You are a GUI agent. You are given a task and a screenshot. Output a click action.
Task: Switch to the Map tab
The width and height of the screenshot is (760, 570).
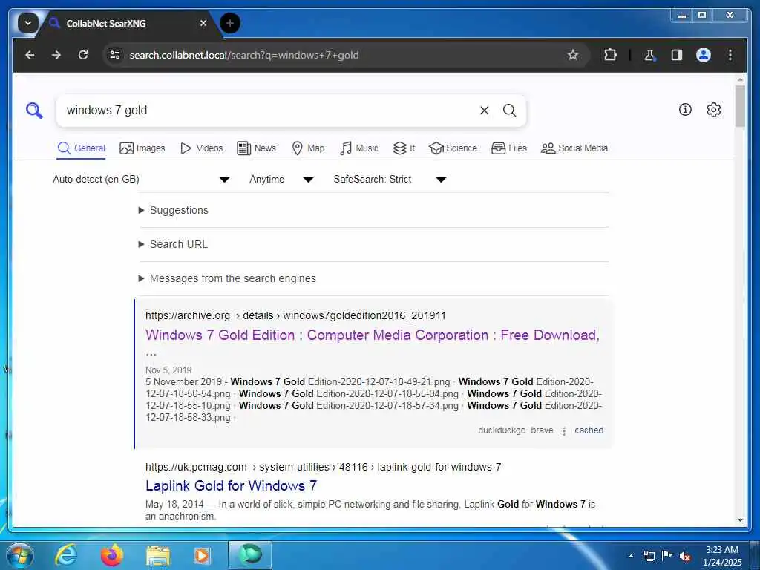(308, 148)
